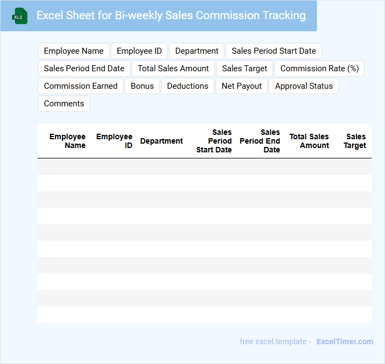Choose the Sales Period End Date tag
The image size is (385, 364).
click(x=84, y=69)
